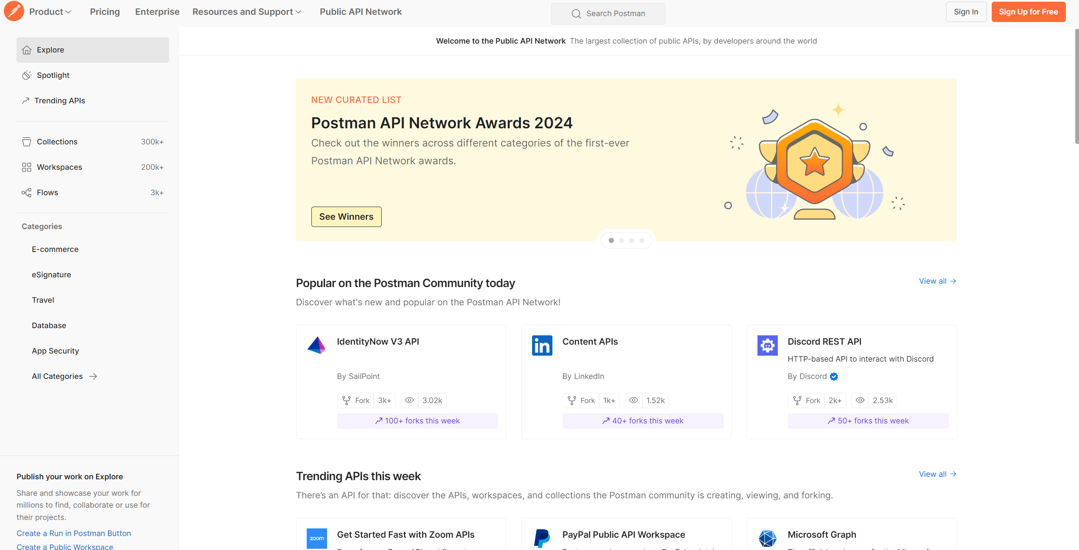
Task: Click the Search Postman field
Action: coord(608,14)
